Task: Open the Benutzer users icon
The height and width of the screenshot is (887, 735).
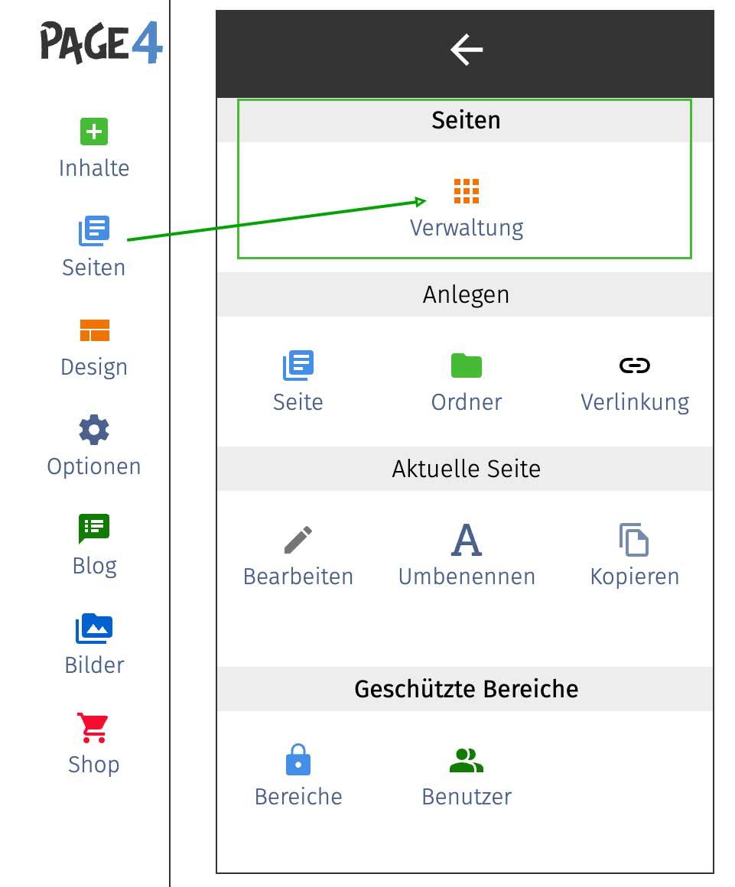Action: point(465,759)
